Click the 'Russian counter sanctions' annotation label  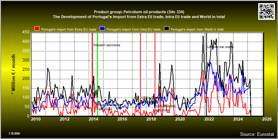[109, 107]
